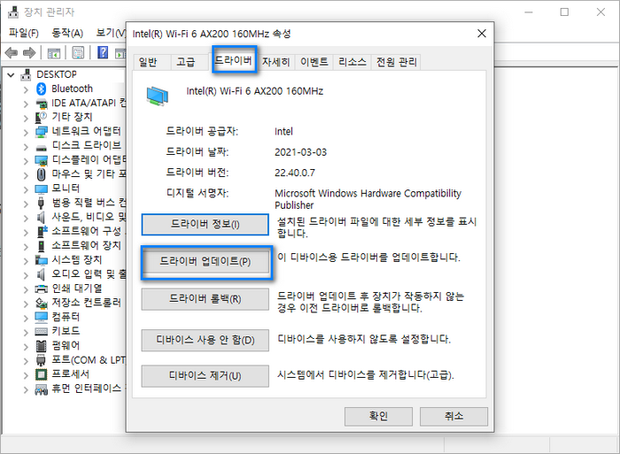
Task: Select the Bluetooth device category icon
Action: coord(41,88)
